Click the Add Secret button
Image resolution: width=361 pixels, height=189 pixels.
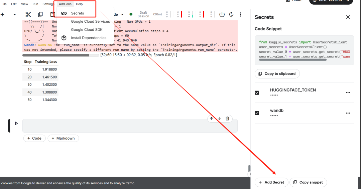(271, 182)
